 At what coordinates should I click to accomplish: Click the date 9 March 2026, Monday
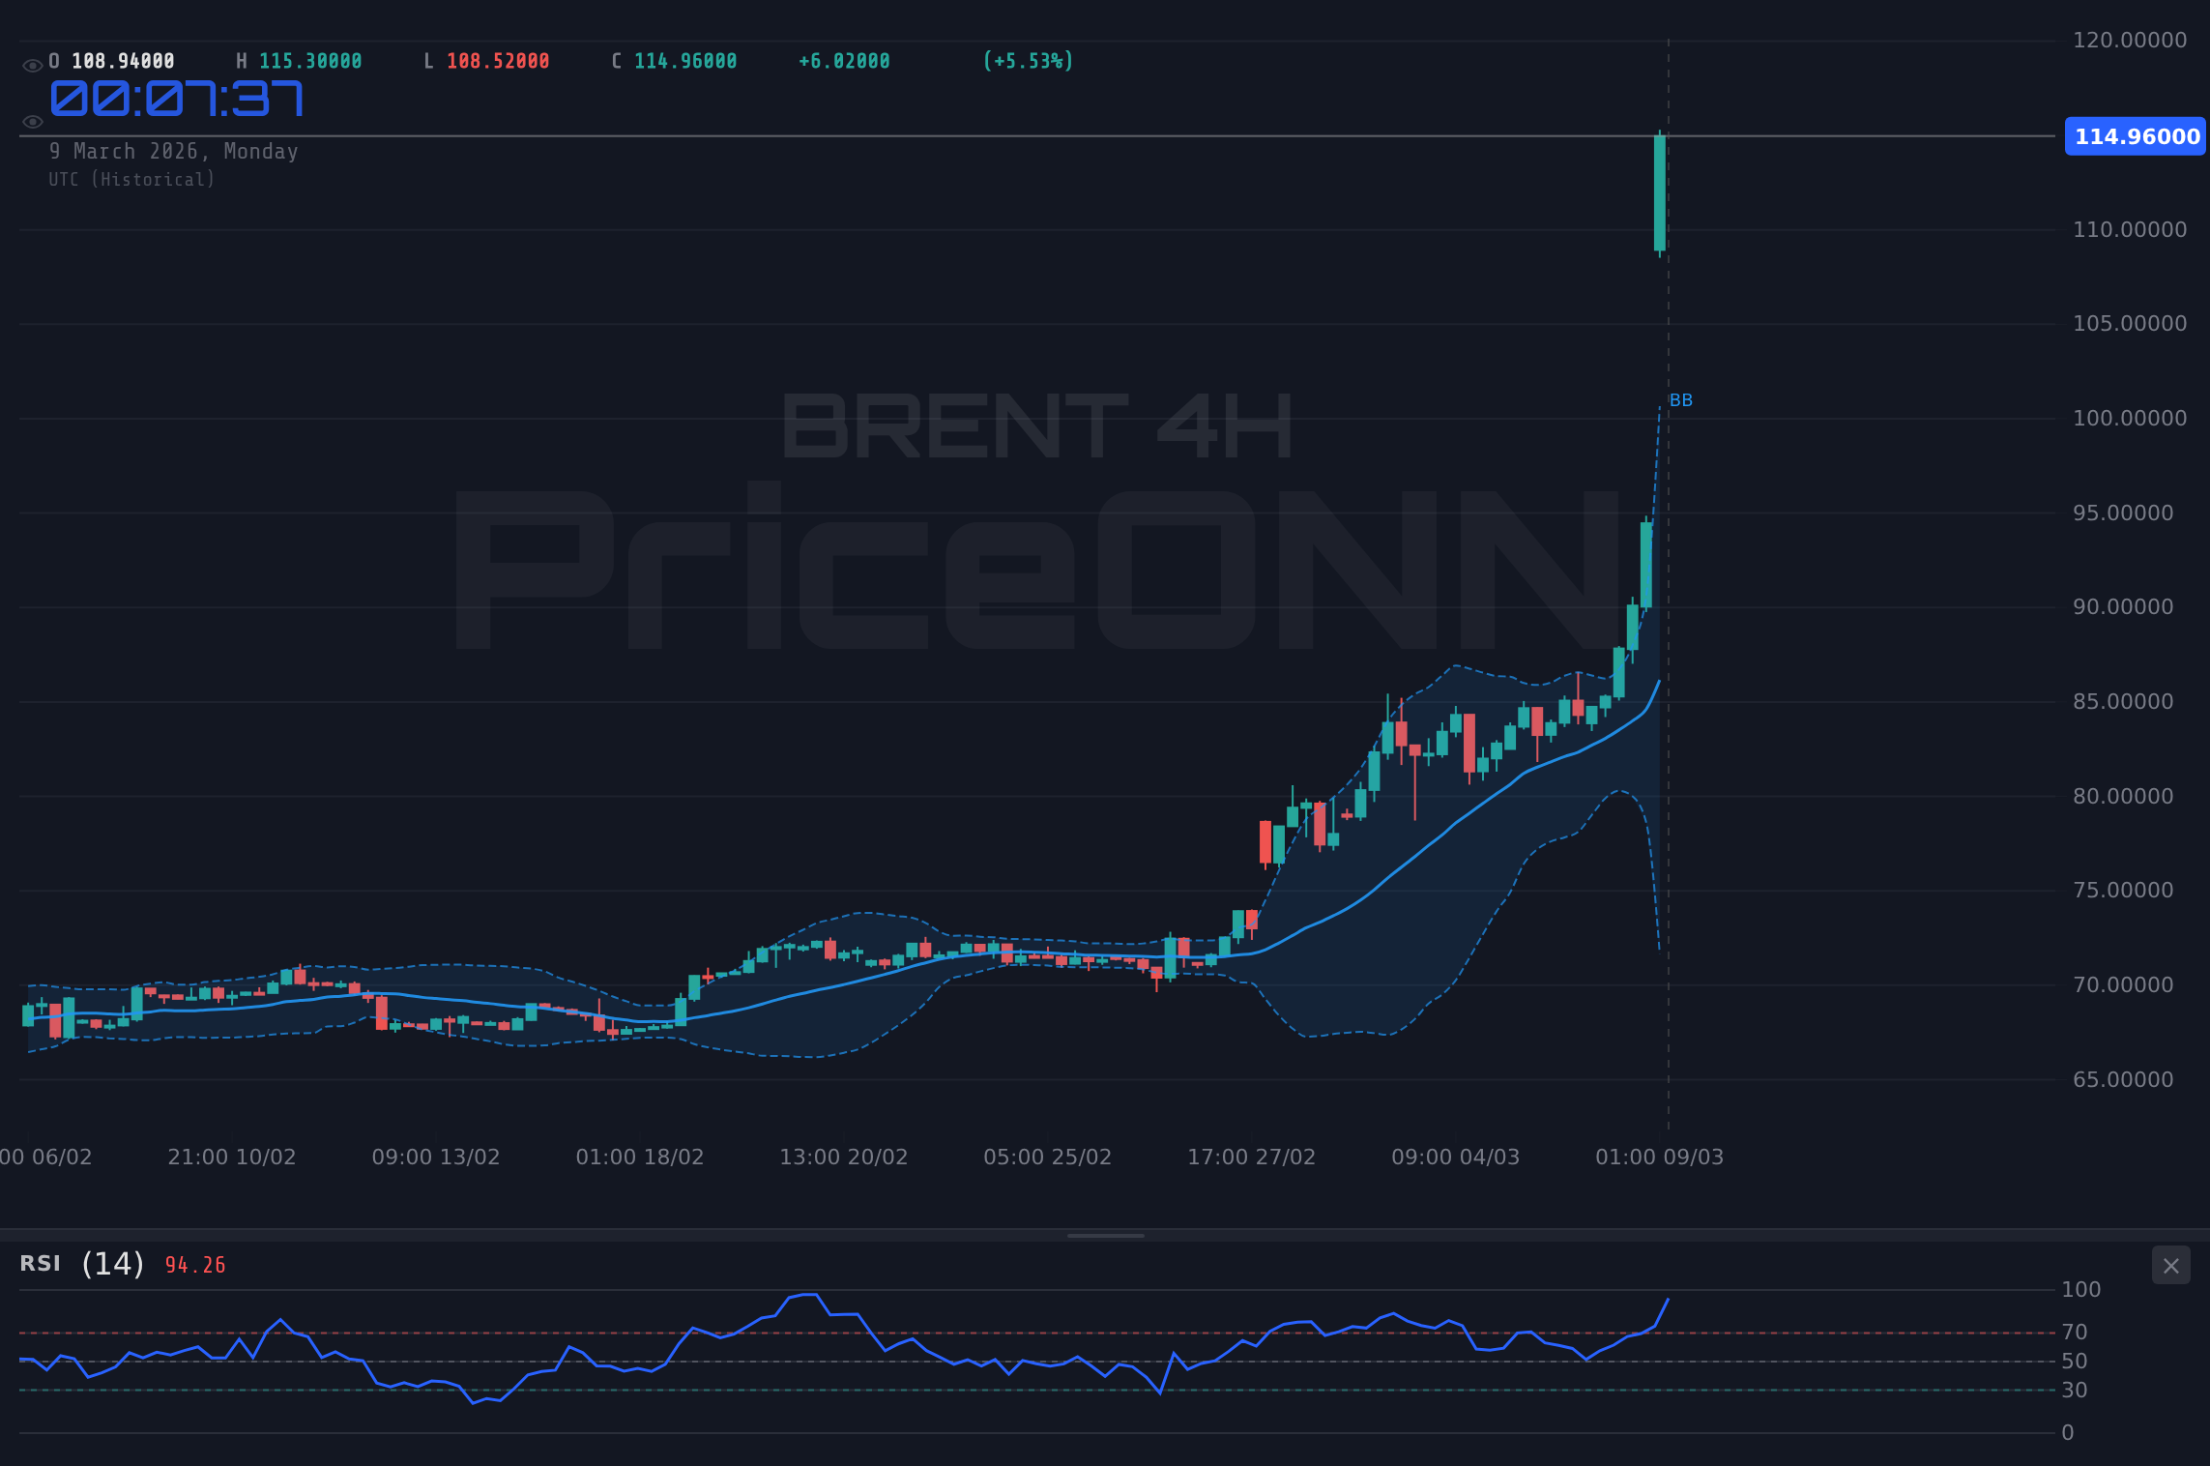pos(174,152)
